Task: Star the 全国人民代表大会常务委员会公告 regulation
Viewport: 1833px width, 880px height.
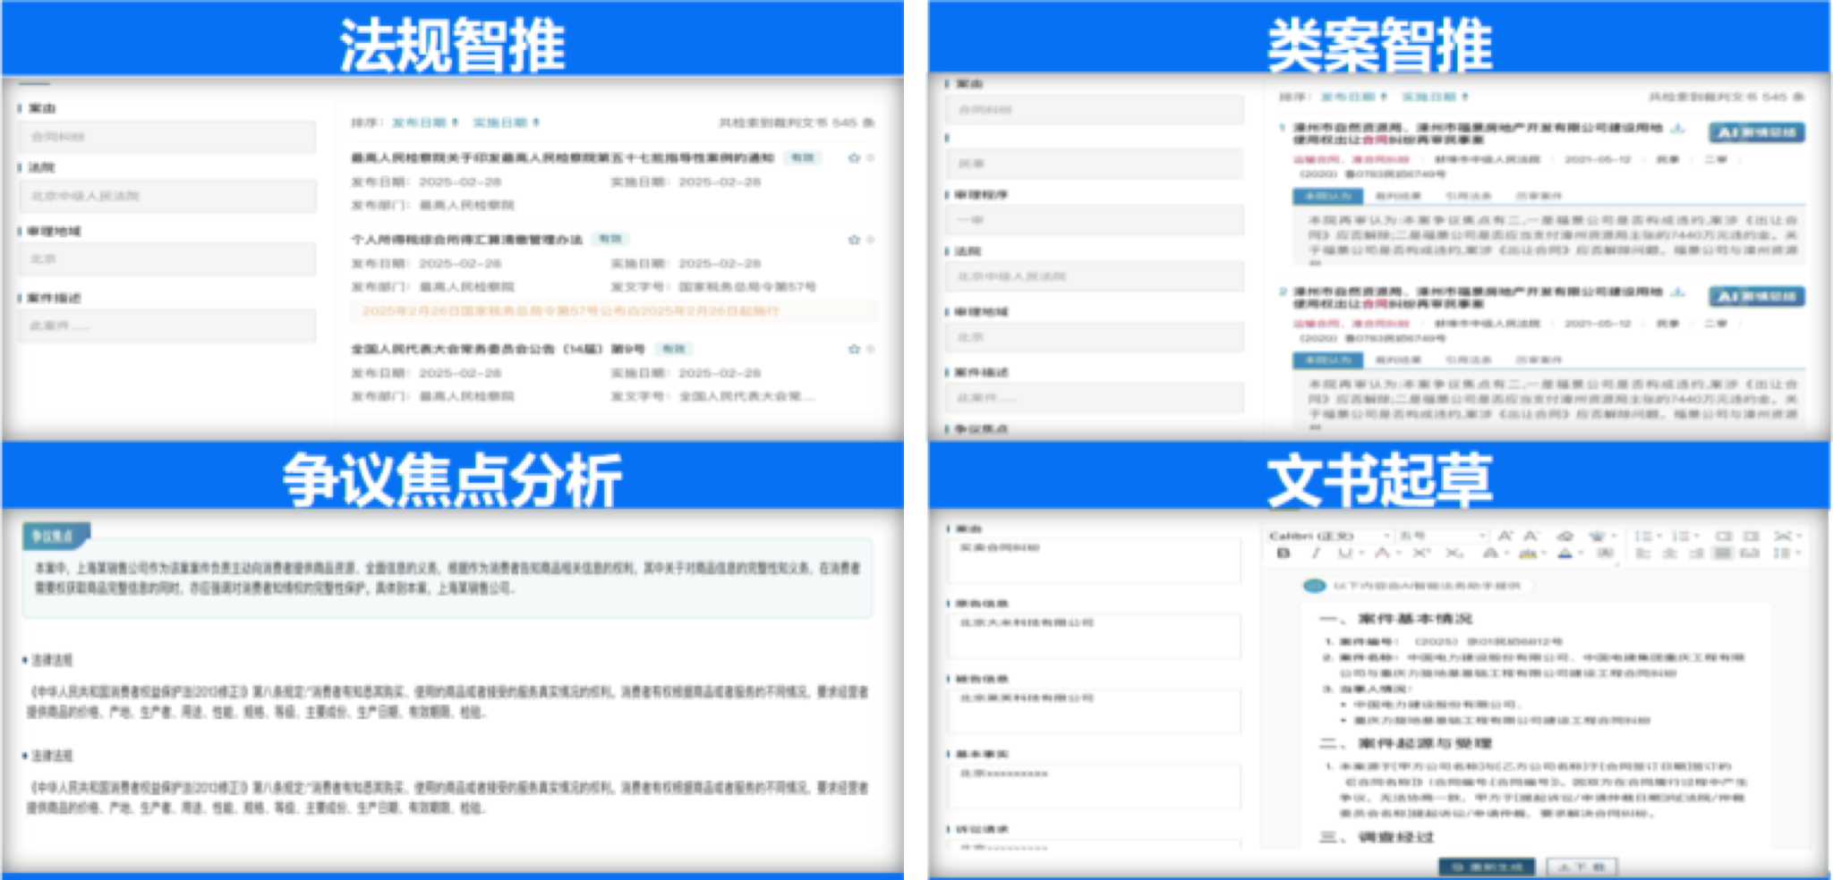Action: pyautogui.click(x=854, y=349)
